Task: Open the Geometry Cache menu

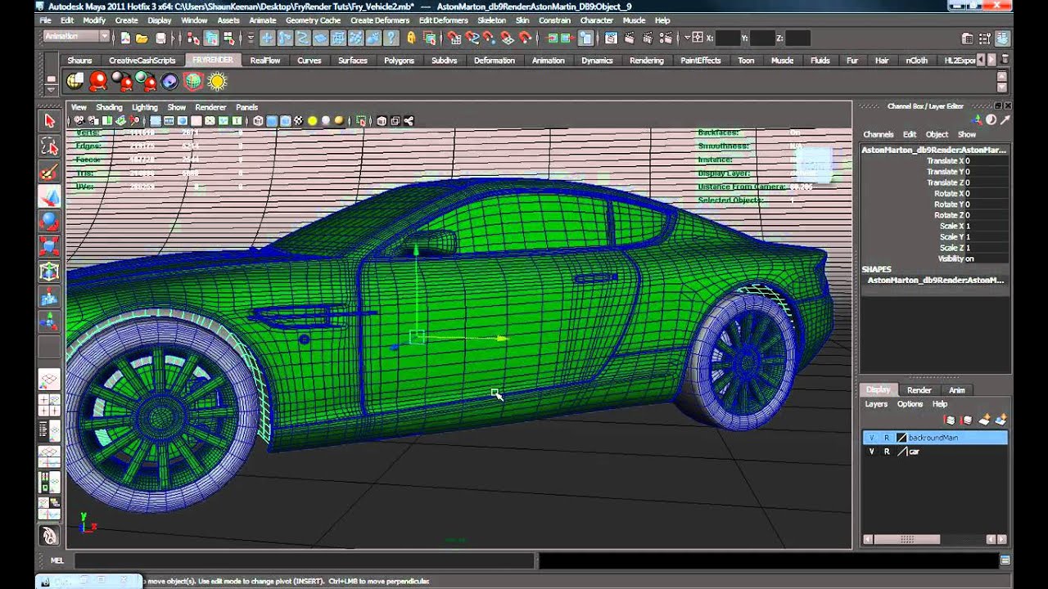Action: coord(313,20)
